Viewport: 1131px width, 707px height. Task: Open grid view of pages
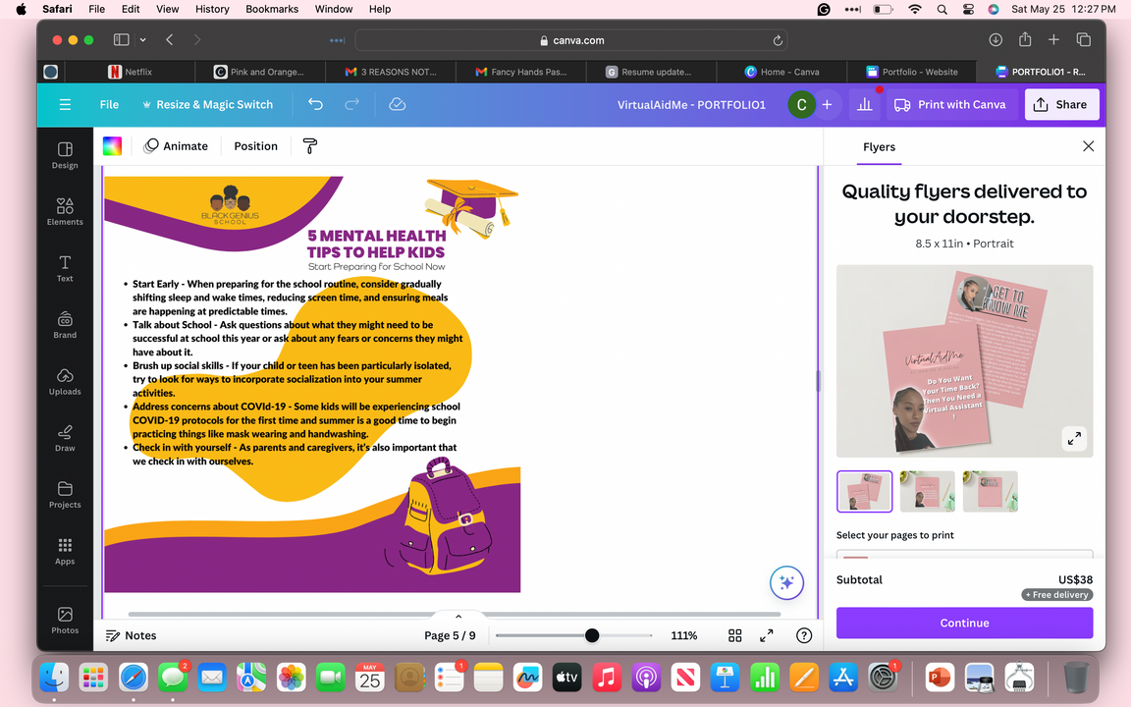pos(734,635)
